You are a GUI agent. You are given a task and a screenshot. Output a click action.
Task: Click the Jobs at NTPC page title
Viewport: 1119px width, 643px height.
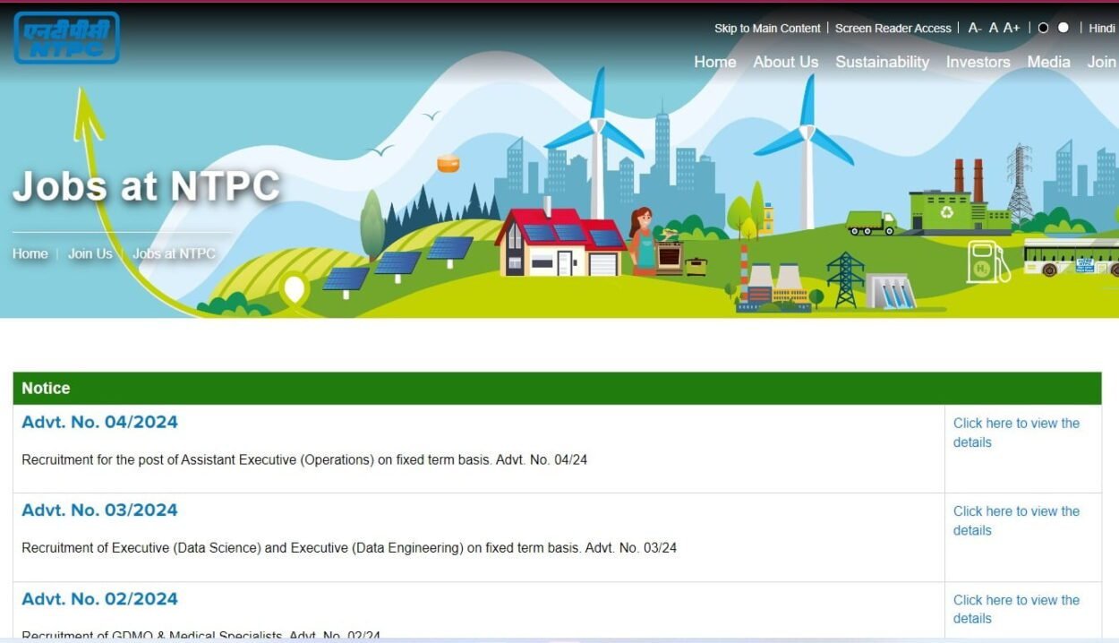click(146, 185)
